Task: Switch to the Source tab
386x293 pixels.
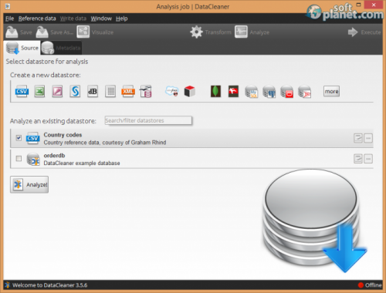Action: pyautogui.click(x=22, y=48)
